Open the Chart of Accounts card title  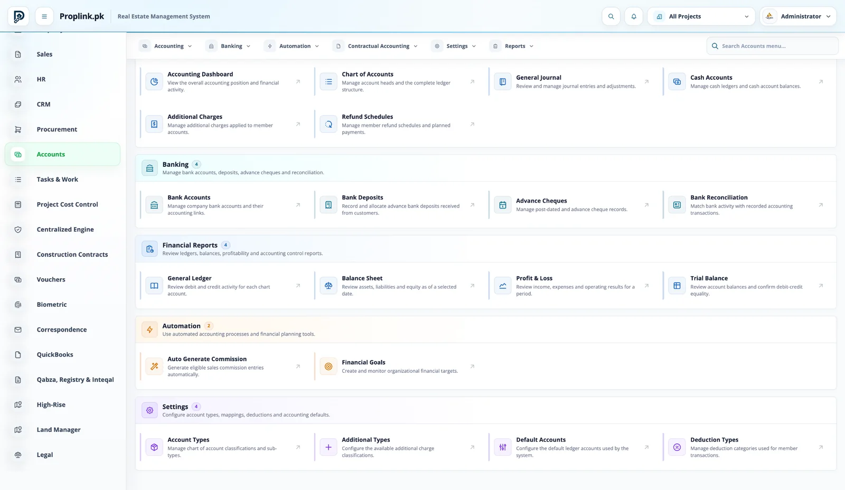(x=368, y=74)
